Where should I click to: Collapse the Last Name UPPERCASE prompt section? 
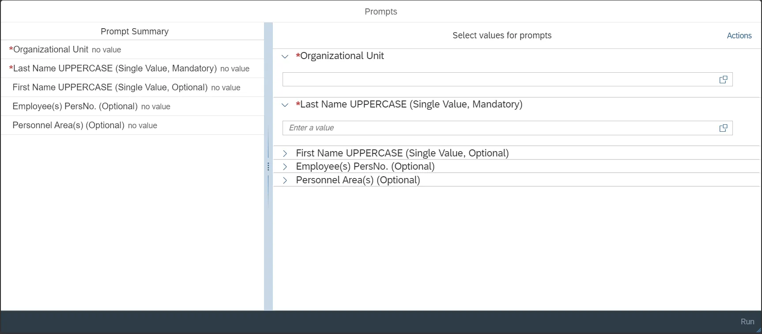tap(285, 105)
